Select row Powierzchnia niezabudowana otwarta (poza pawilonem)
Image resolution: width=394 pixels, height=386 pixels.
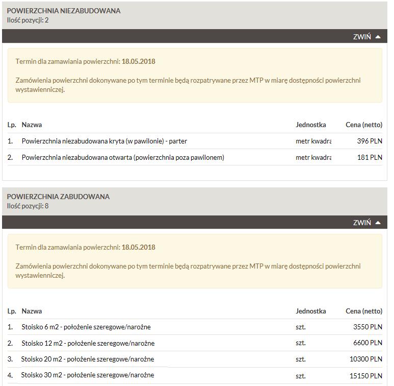[195, 157]
